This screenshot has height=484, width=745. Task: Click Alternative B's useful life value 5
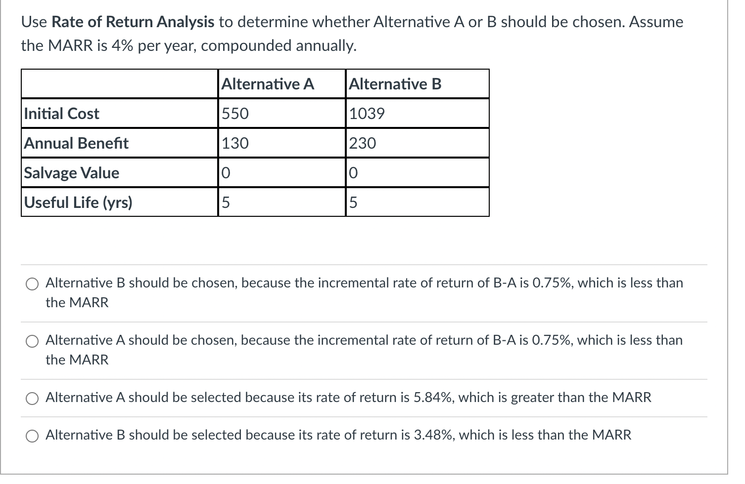(353, 202)
